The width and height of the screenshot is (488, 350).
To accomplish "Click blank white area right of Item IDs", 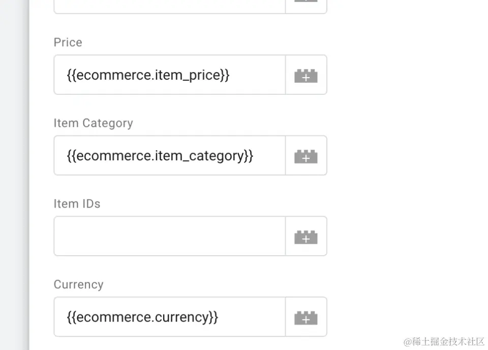I will (407, 236).
